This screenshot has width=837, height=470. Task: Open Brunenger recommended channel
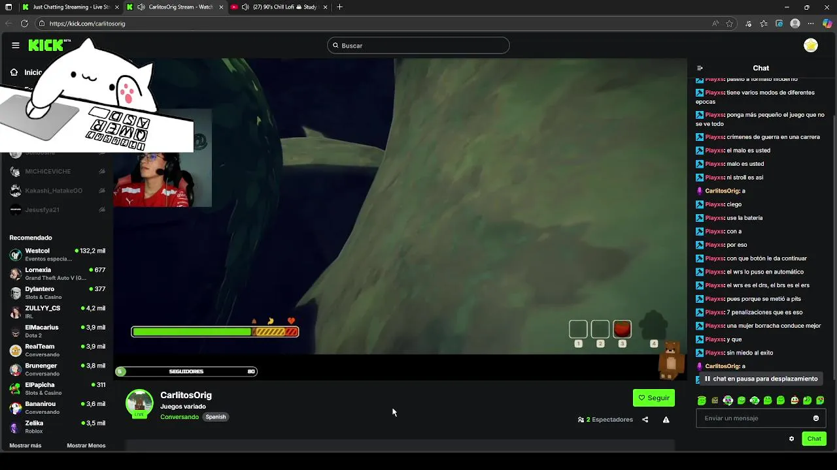pos(58,369)
